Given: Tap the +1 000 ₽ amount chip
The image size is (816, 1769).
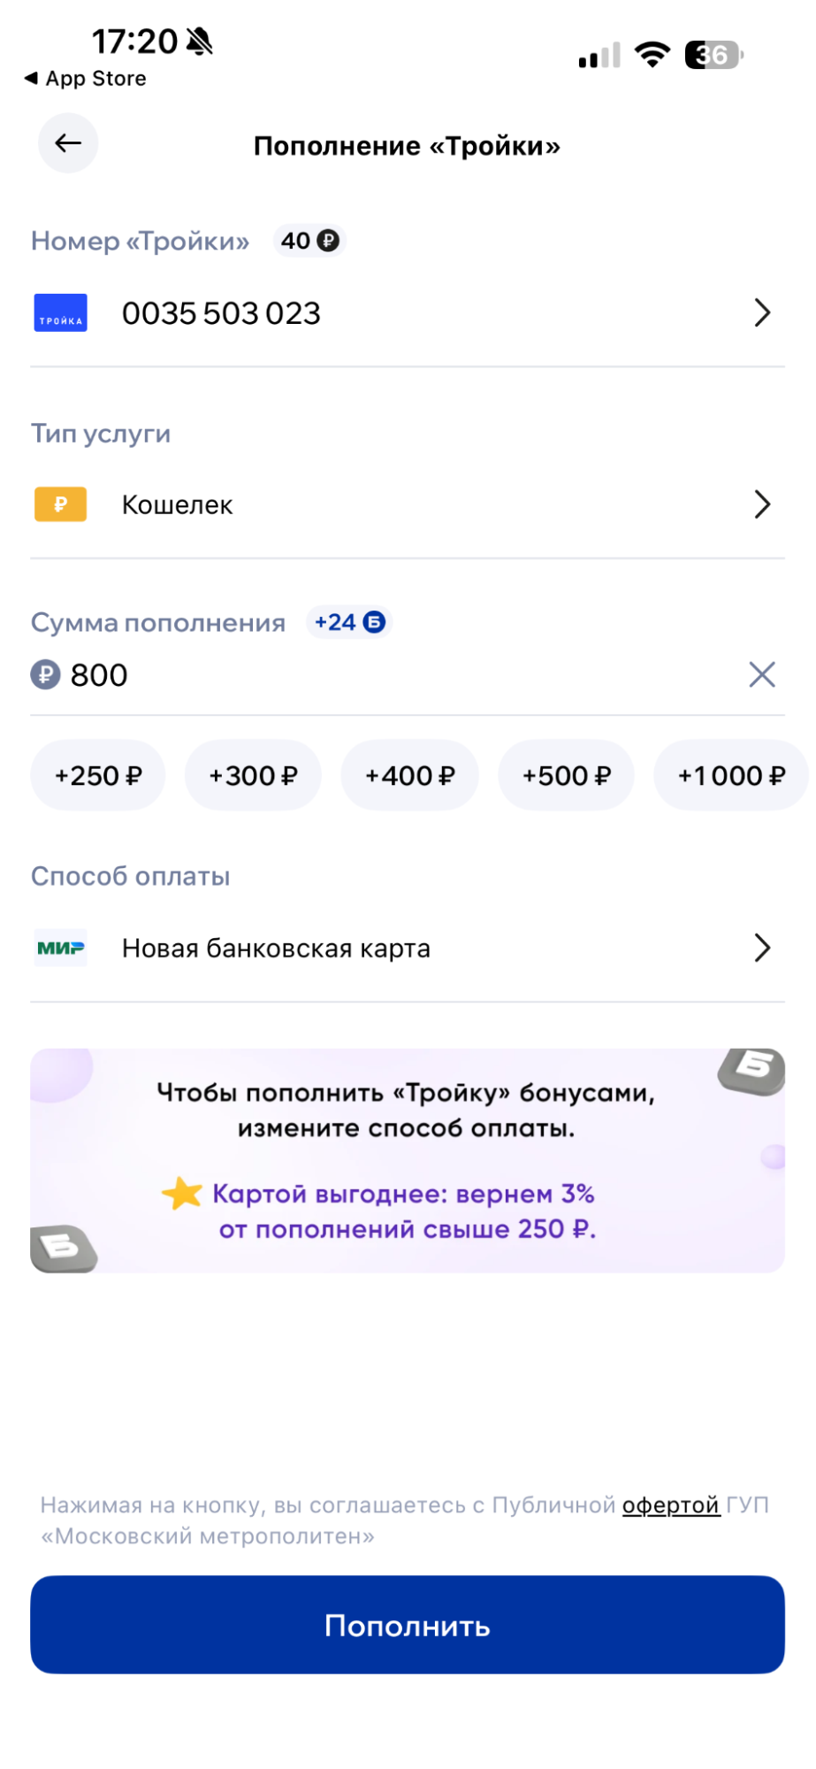Looking at the screenshot, I should pos(730,776).
